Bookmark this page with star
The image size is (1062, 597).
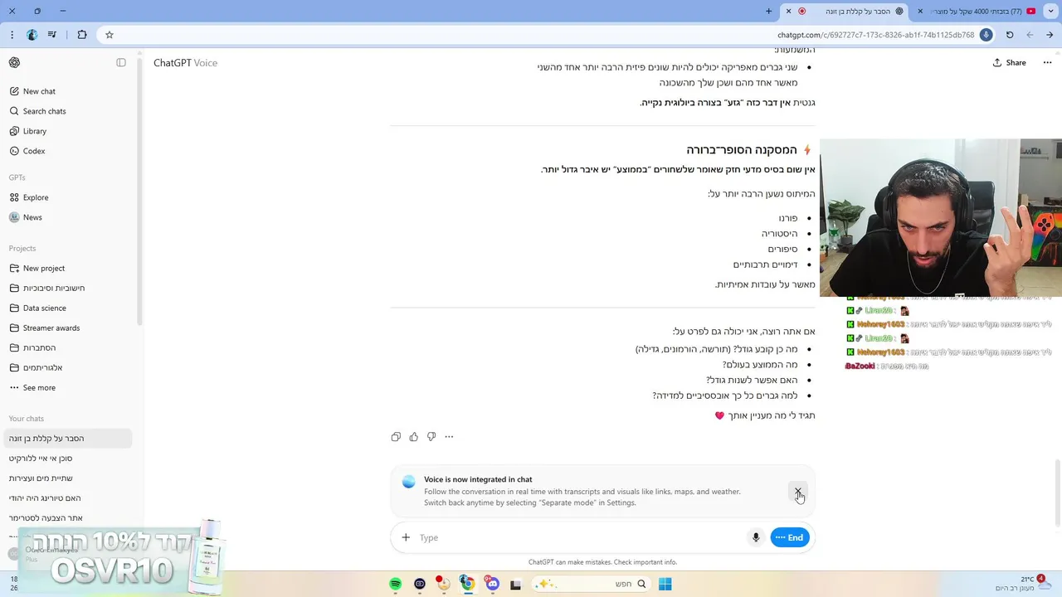click(x=110, y=35)
